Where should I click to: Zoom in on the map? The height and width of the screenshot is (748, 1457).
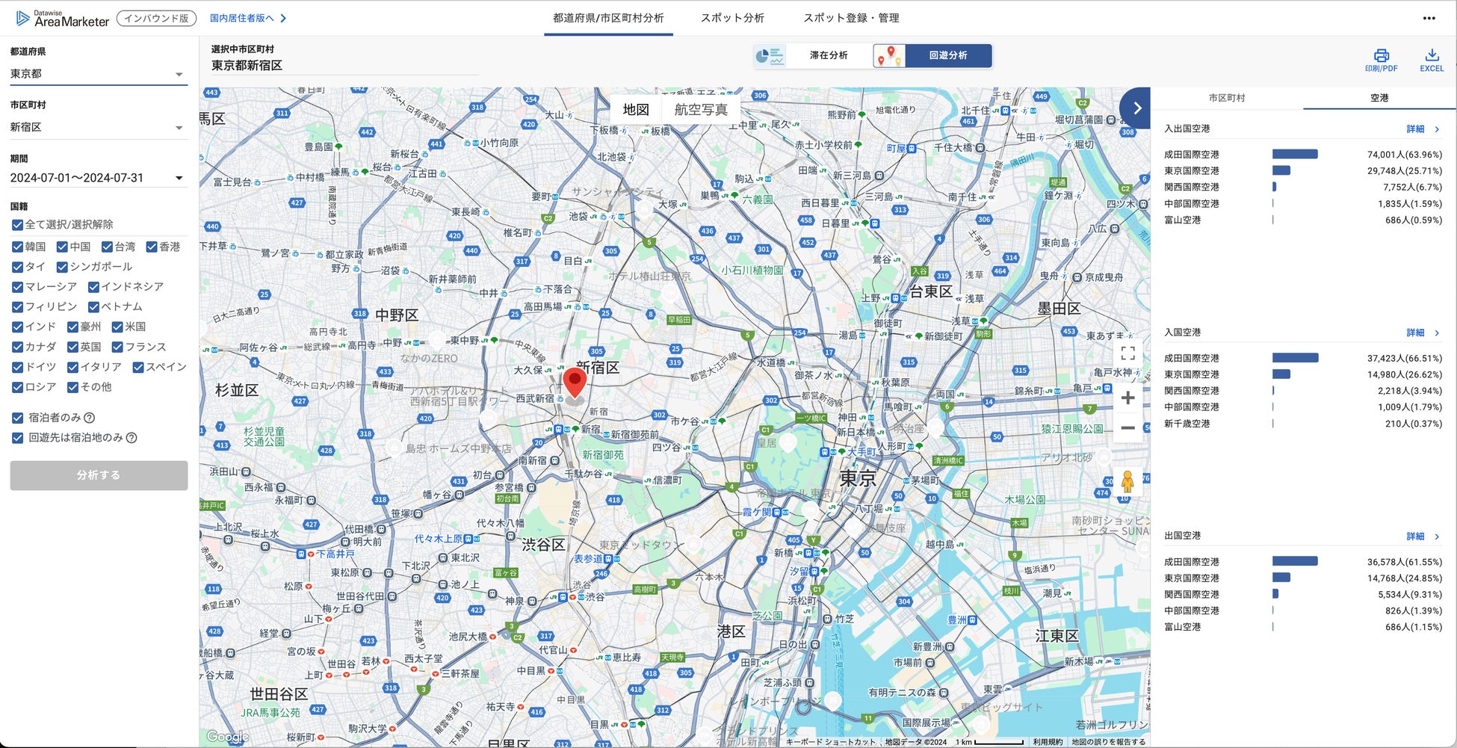pos(1127,398)
